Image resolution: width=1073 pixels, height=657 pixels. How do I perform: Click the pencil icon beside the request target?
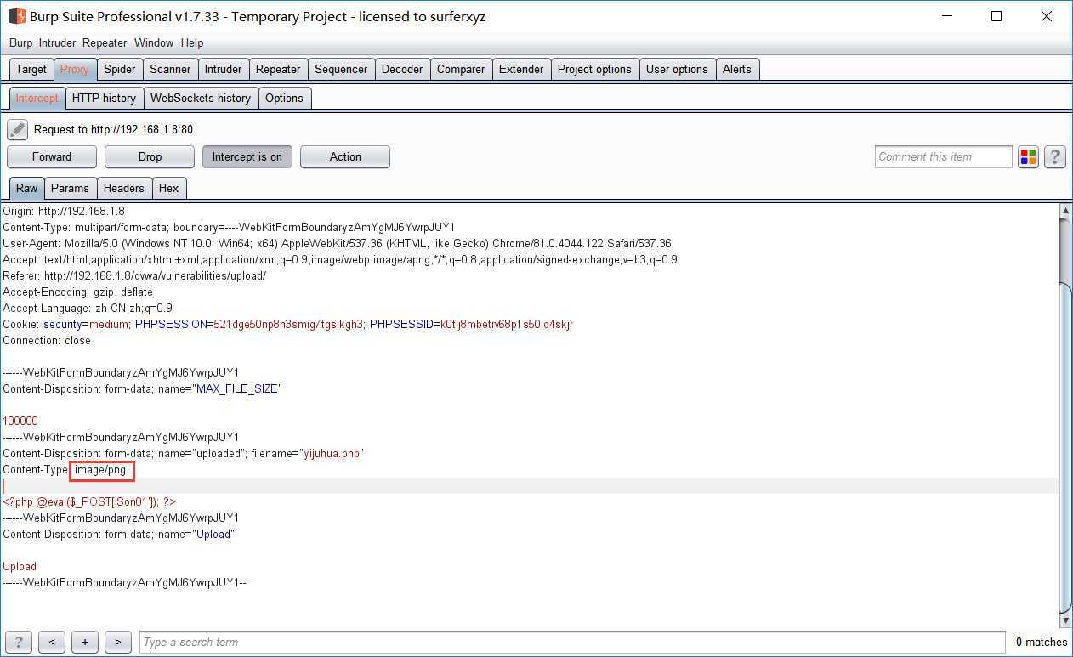(18, 129)
